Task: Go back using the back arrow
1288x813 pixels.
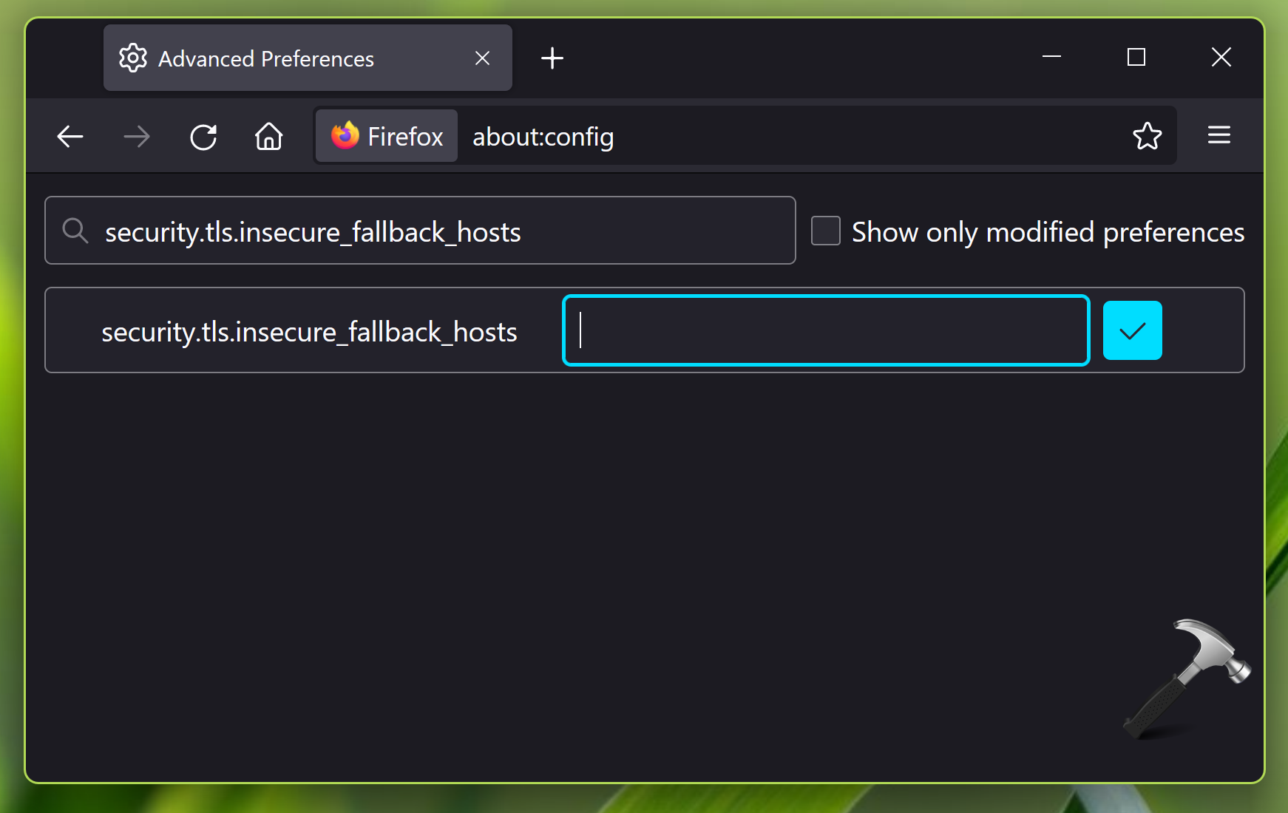Action: (70, 137)
